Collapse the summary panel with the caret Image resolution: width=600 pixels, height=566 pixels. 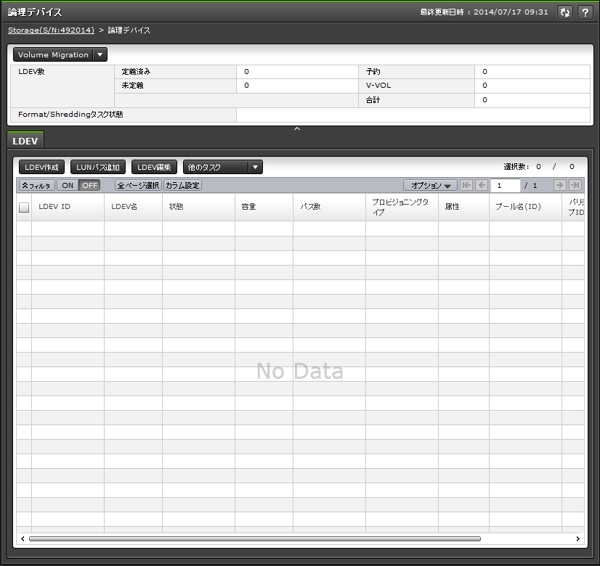pyautogui.click(x=297, y=128)
